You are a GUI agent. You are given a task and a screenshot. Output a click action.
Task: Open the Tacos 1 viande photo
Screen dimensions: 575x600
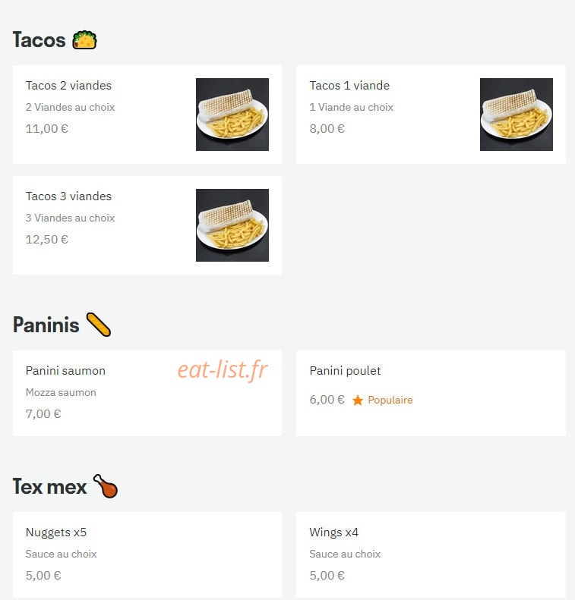coord(516,115)
